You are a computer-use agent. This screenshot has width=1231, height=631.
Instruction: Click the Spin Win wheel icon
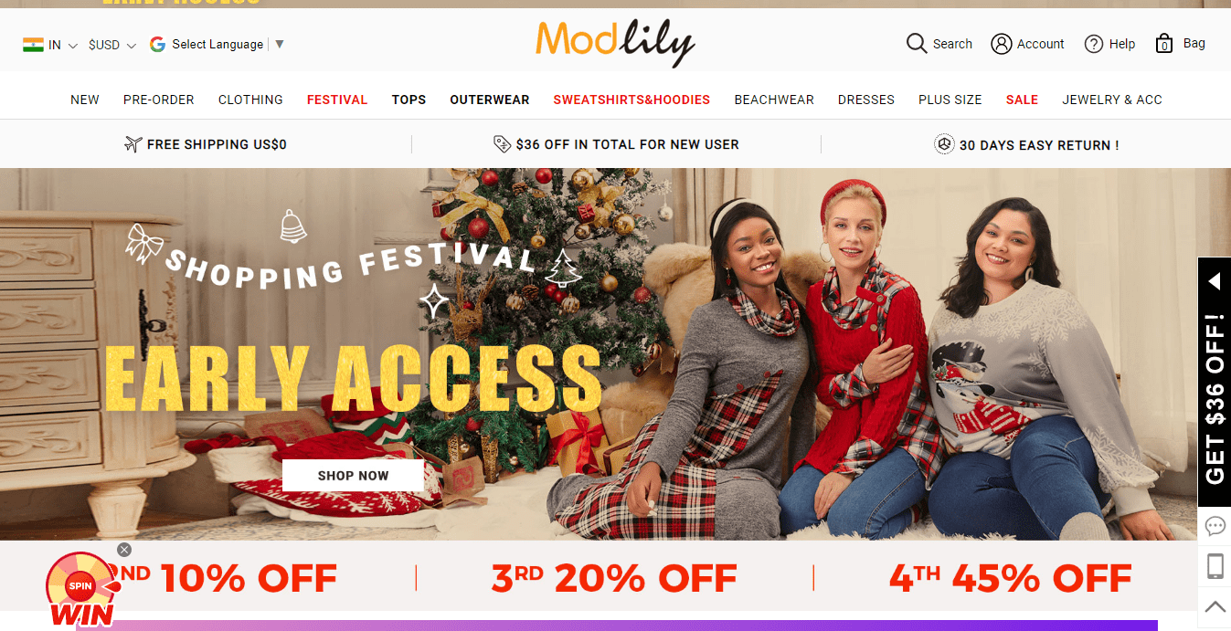click(x=82, y=590)
